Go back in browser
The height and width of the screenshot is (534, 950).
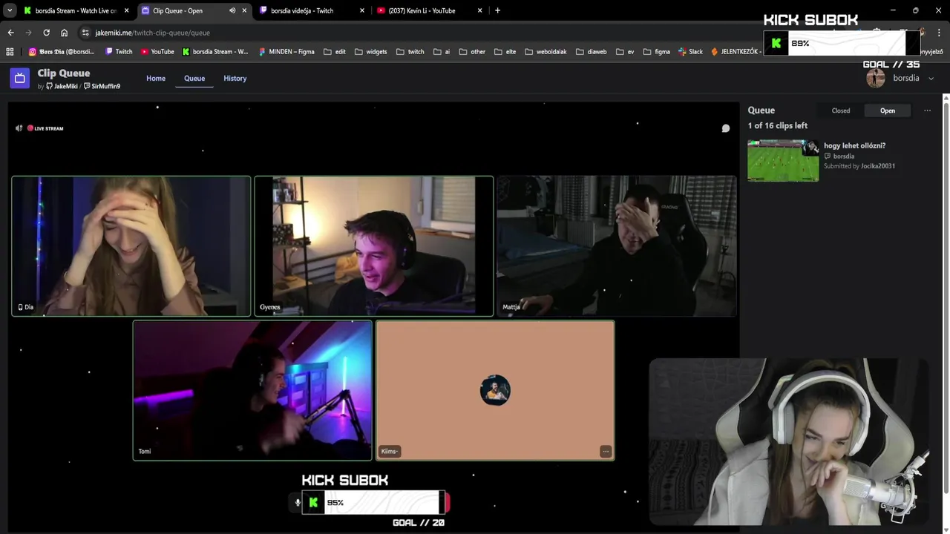click(x=10, y=33)
